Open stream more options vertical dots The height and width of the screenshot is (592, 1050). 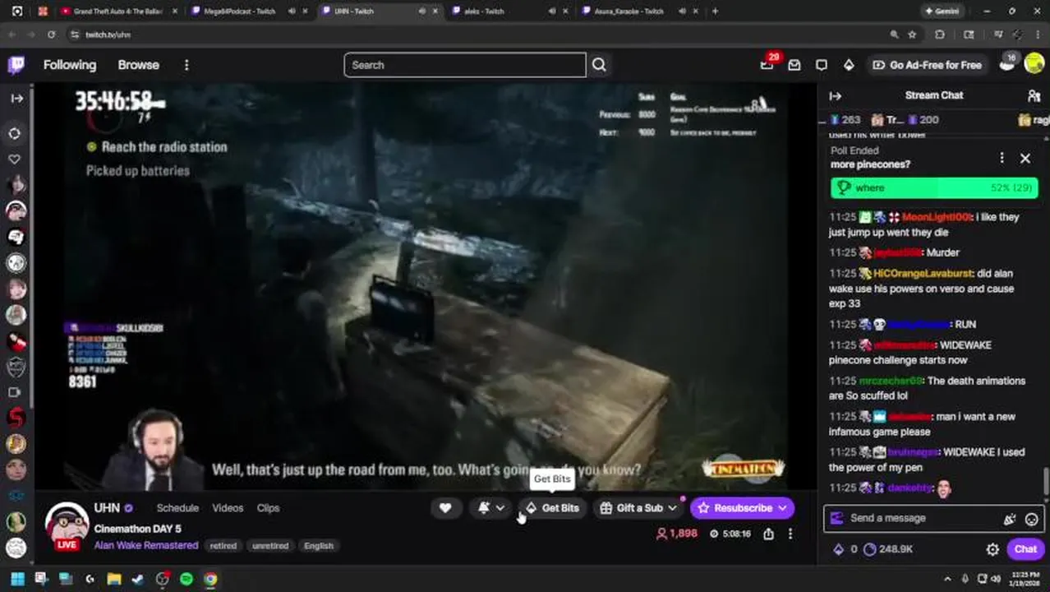(x=790, y=534)
